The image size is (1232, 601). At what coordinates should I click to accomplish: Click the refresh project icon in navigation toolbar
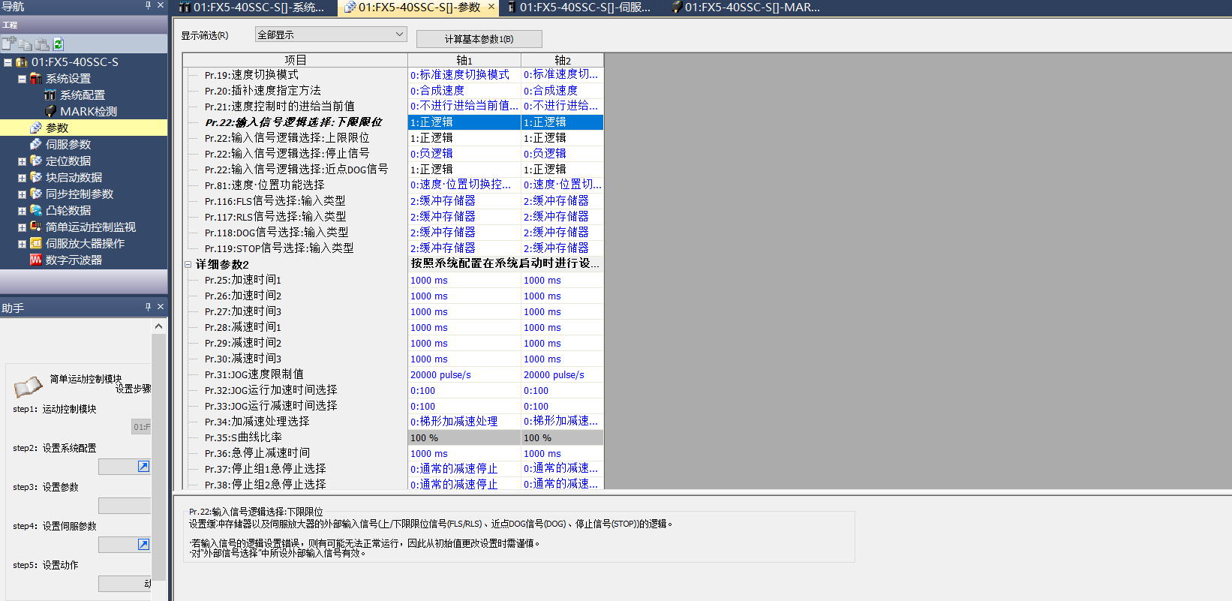59,44
